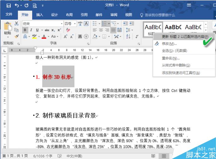Toggle show/hide paragraph marks
This screenshot has width=216, height=159.
137,36
